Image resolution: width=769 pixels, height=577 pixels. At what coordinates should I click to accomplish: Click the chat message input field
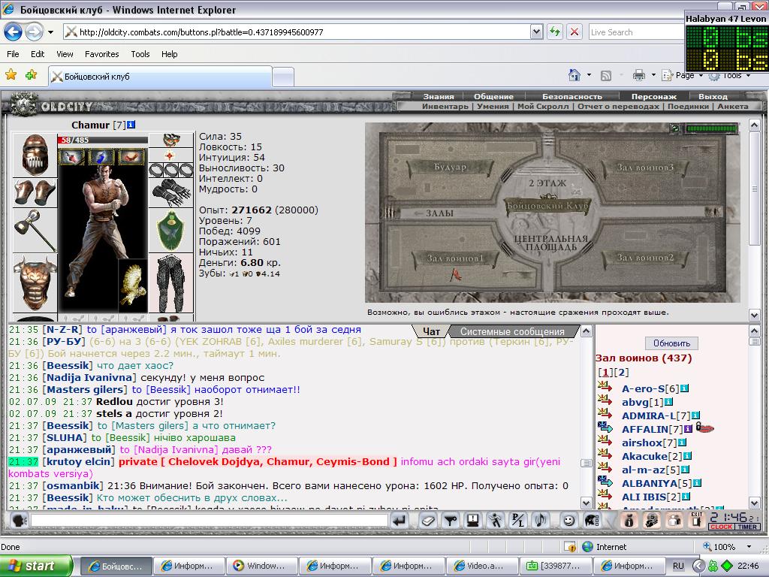tap(210, 520)
